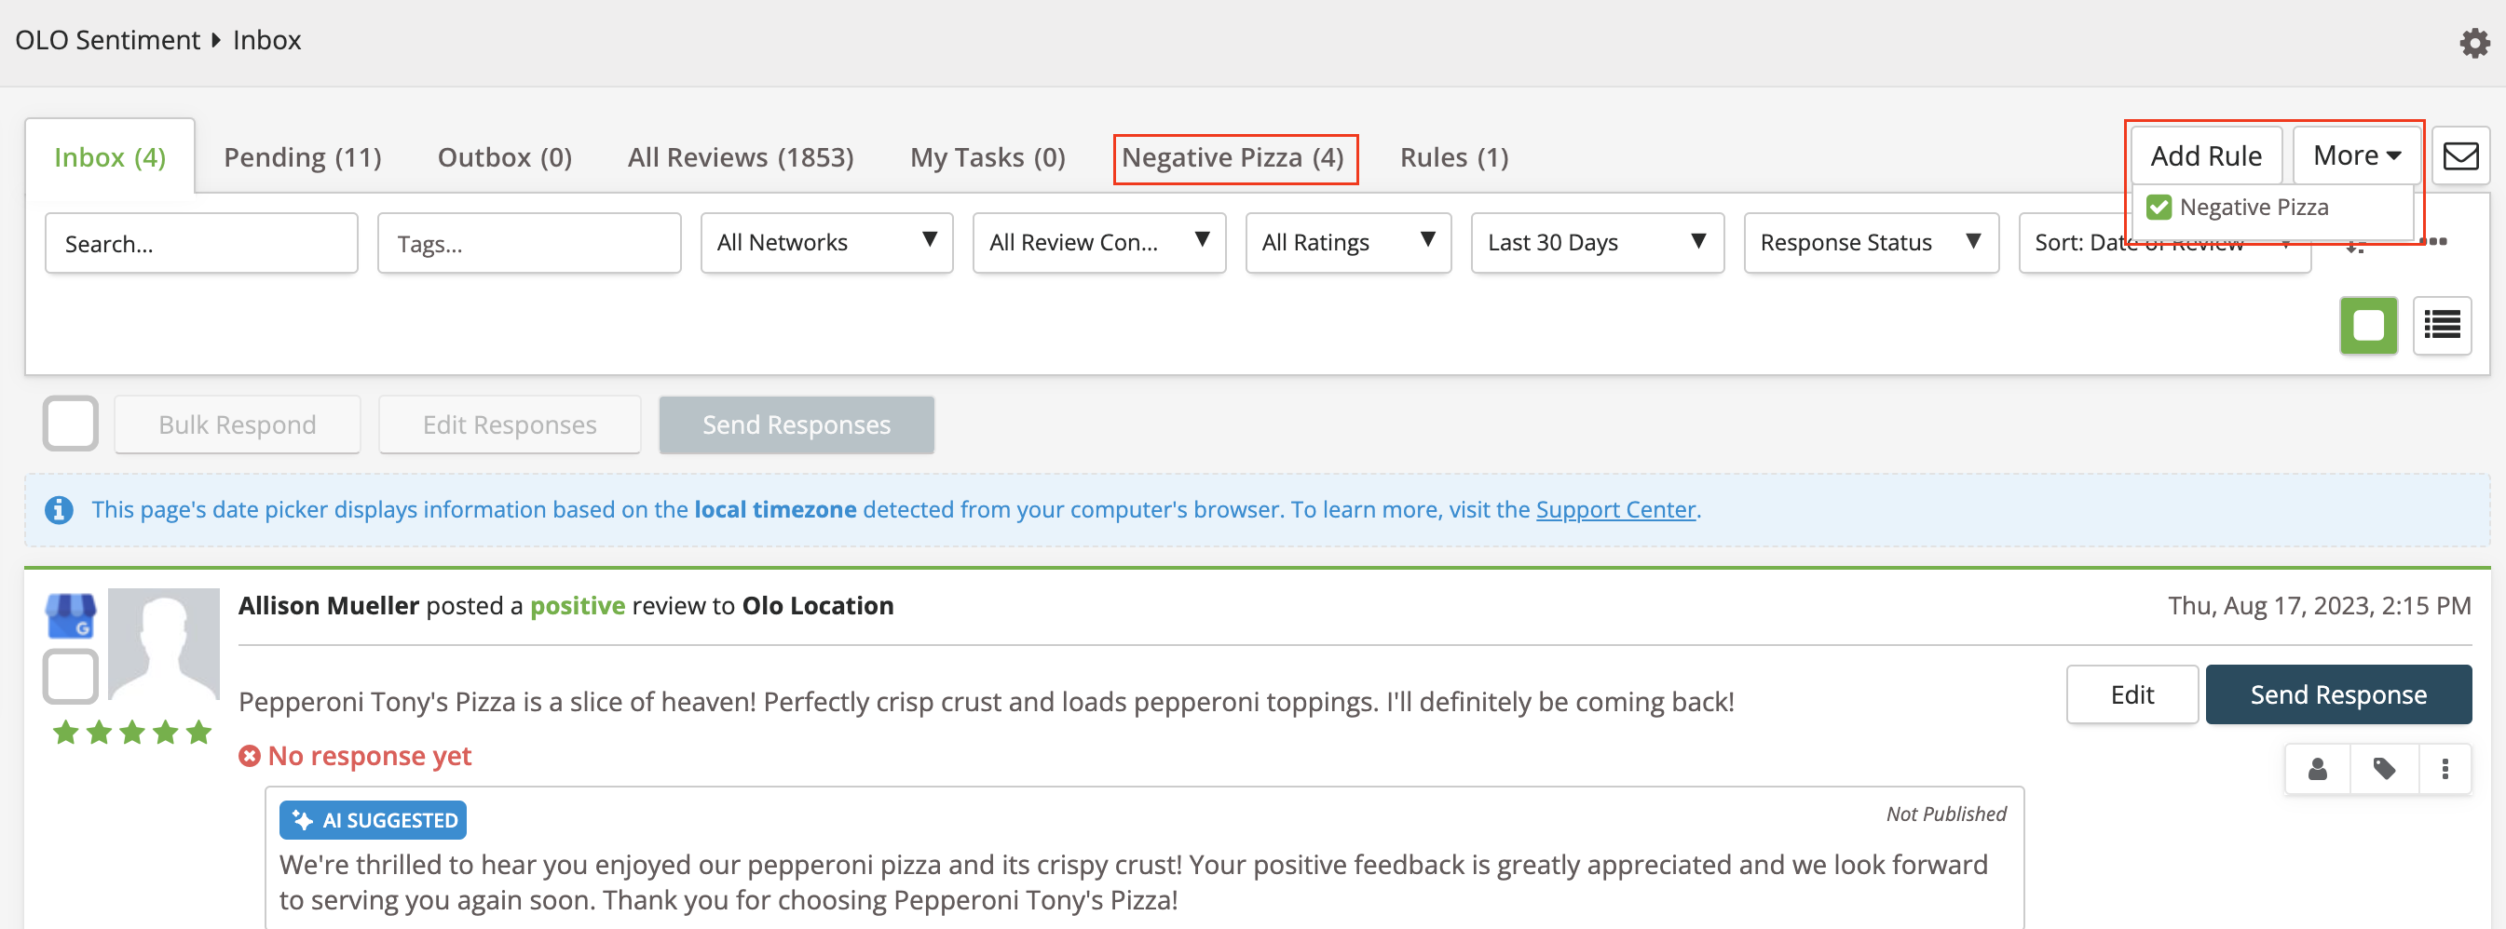Image resolution: width=2506 pixels, height=929 pixels.
Task: Click the Pepperoni Tony's Pizza review text
Action: coord(986,702)
